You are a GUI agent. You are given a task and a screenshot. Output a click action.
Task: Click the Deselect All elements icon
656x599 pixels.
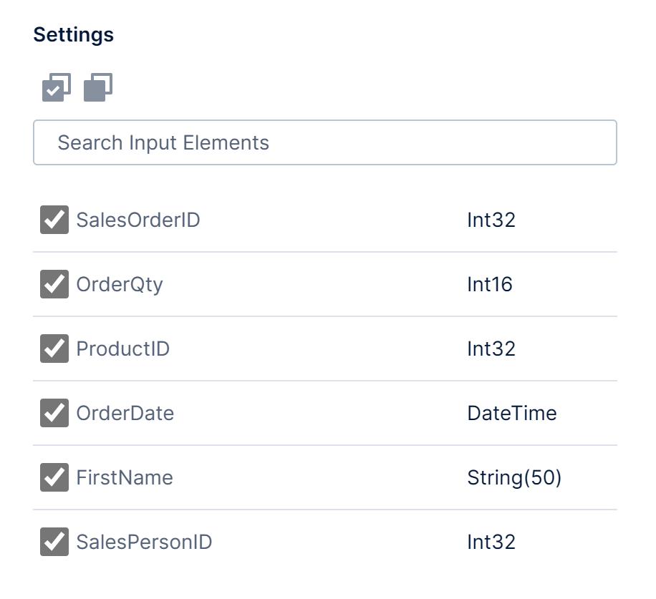(98, 86)
